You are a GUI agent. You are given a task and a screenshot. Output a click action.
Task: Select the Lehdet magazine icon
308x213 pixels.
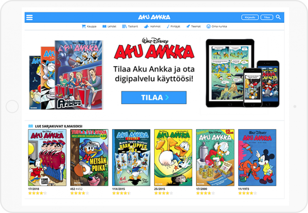[x=104, y=26]
